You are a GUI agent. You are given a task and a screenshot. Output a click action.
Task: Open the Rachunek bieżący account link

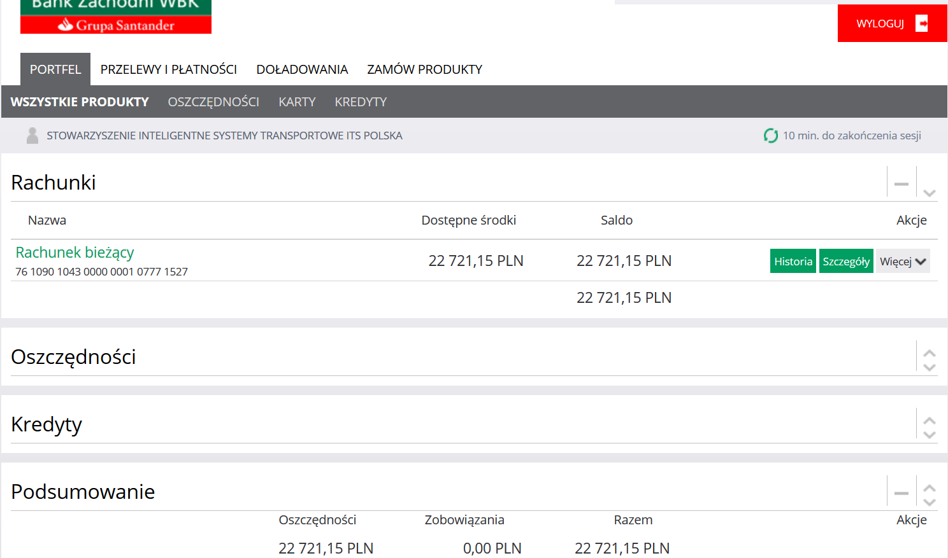(x=75, y=253)
